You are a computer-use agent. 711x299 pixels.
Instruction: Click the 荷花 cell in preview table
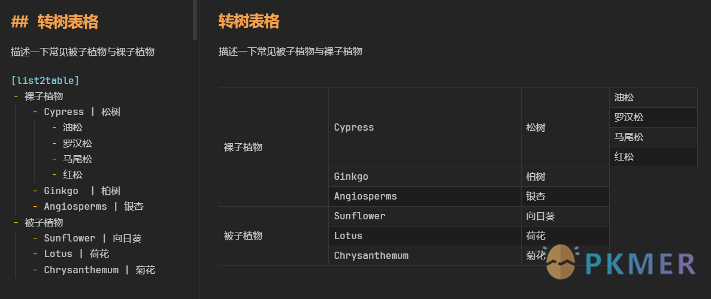click(x=565, y=236)
